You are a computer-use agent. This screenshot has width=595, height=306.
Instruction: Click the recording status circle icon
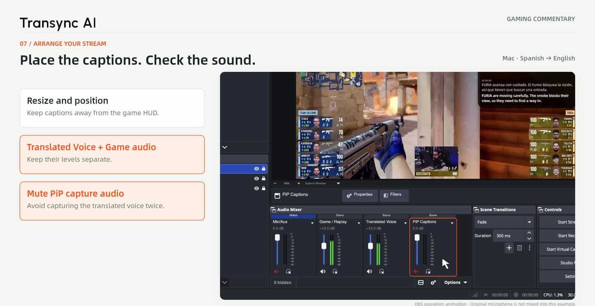[516, 295]
